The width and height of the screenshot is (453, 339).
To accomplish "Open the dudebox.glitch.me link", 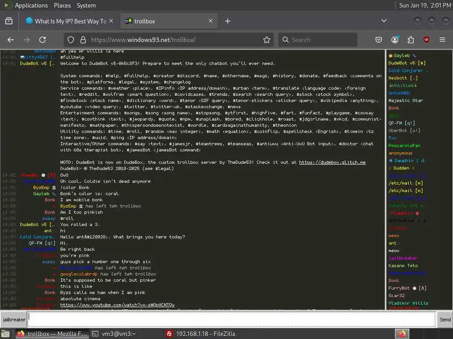I will click(x=332, y=162).
